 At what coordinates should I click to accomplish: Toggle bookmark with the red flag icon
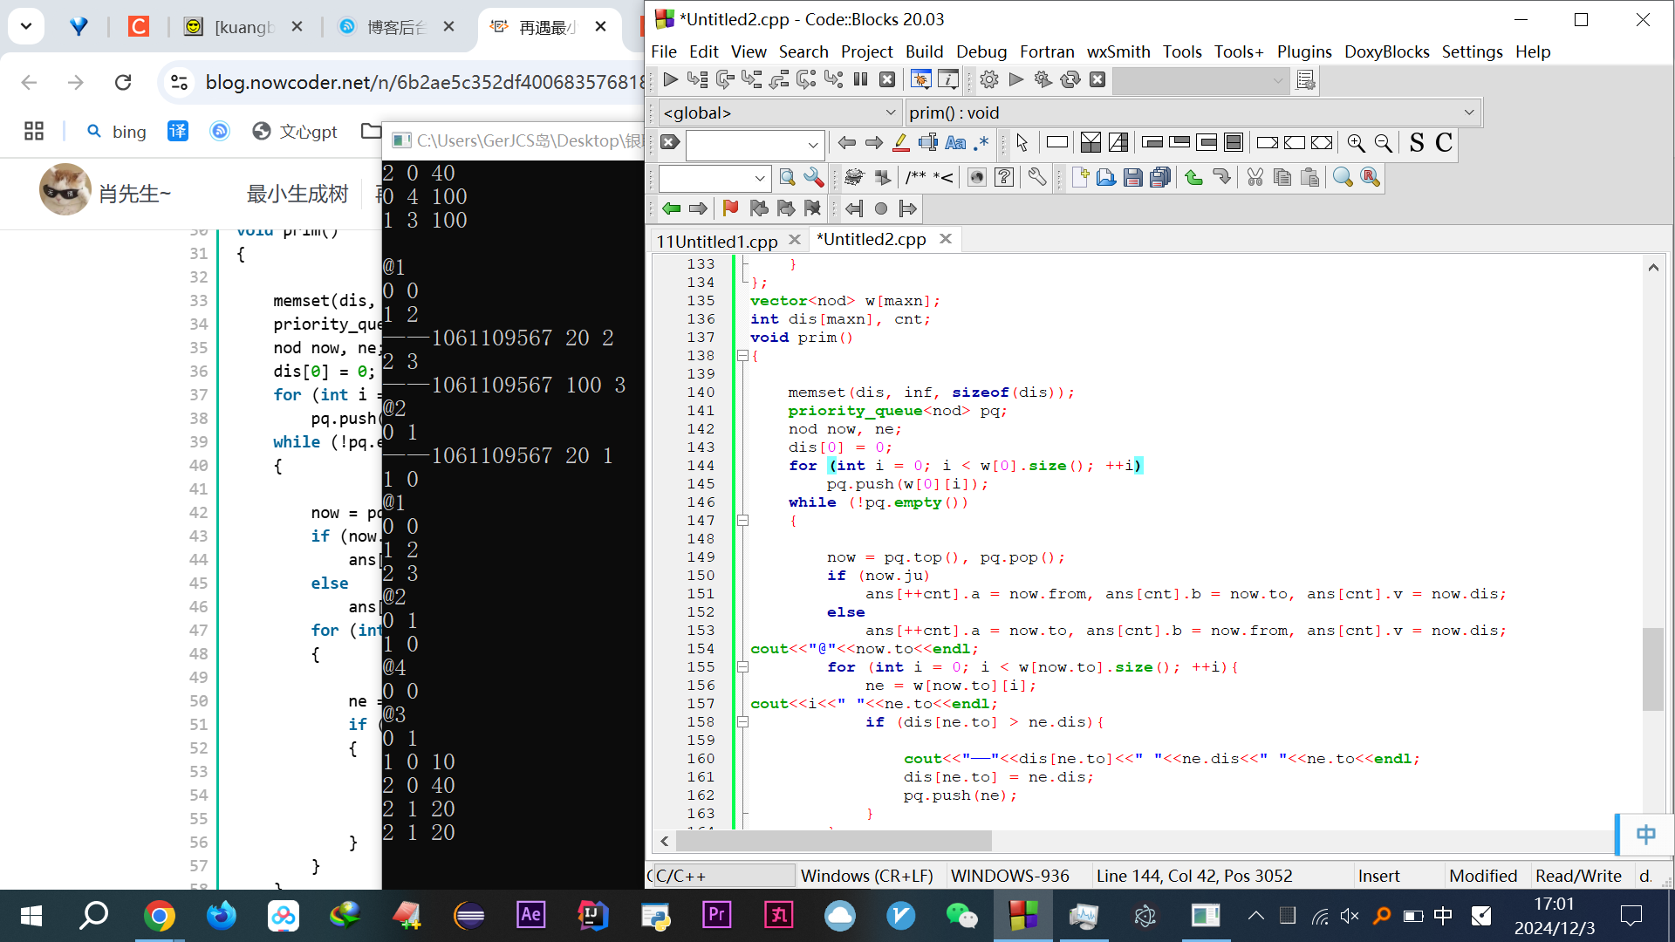730,208
